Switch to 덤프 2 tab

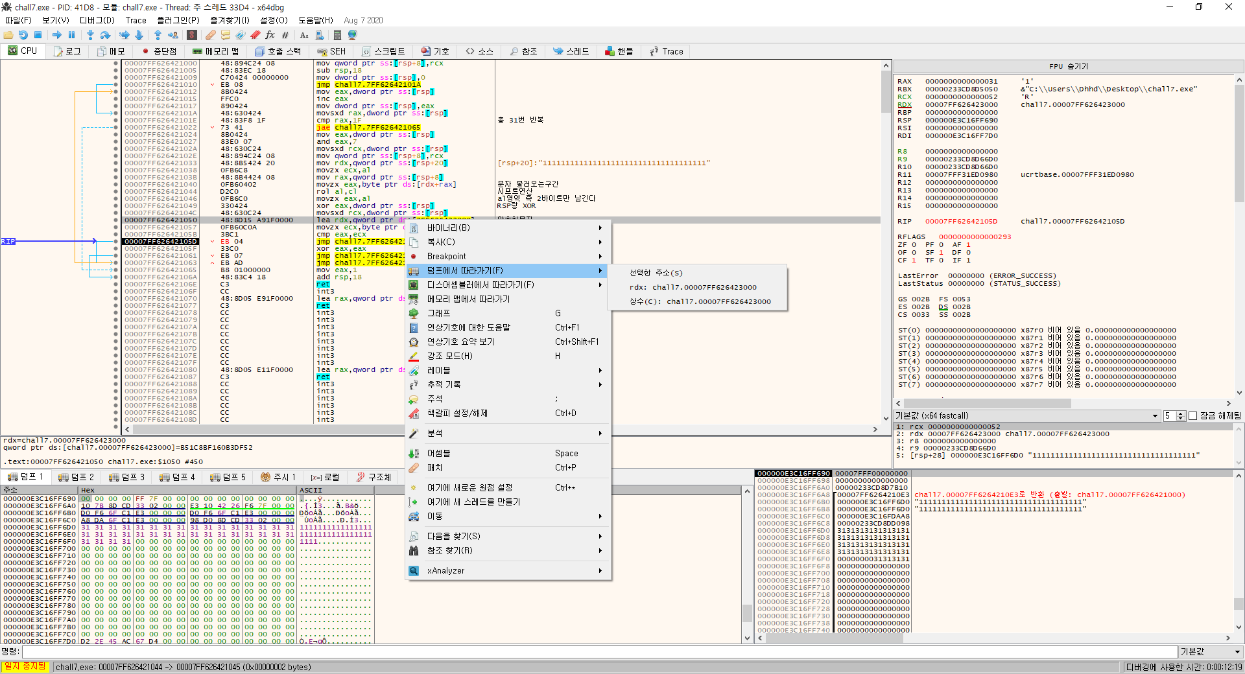[77, 477]
